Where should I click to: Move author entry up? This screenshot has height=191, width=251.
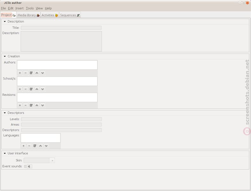37,73
